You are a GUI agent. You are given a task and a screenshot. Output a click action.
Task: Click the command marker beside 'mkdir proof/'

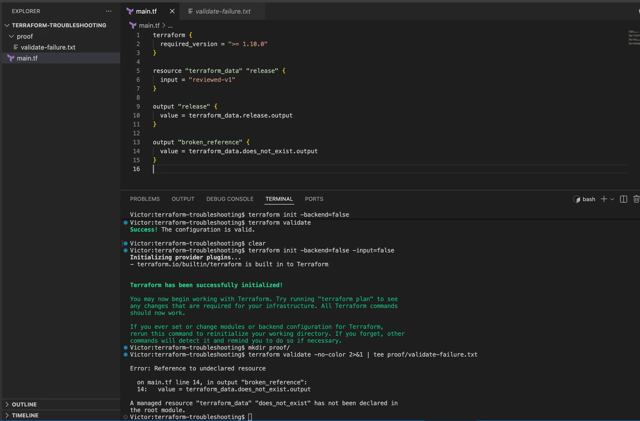pos(125,347)
